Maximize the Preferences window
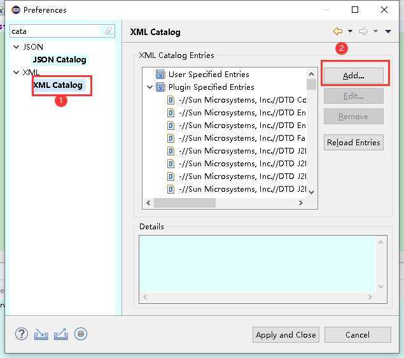The image size is (404, 358). click(x=355, y=10)
